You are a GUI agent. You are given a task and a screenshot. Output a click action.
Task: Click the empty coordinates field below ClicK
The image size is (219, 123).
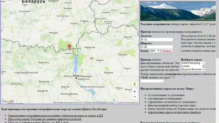pyautogui.click(x=152, y=81)
